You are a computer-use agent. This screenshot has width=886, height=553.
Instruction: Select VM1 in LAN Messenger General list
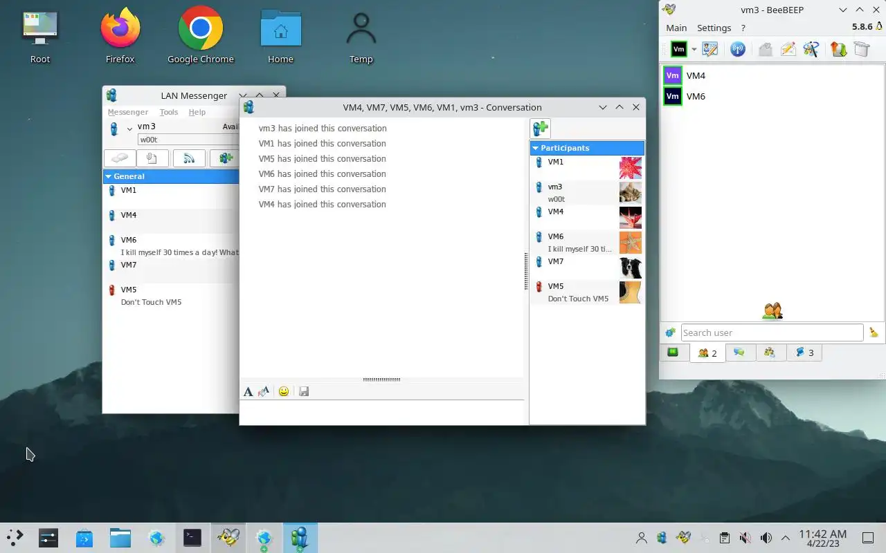171,196
